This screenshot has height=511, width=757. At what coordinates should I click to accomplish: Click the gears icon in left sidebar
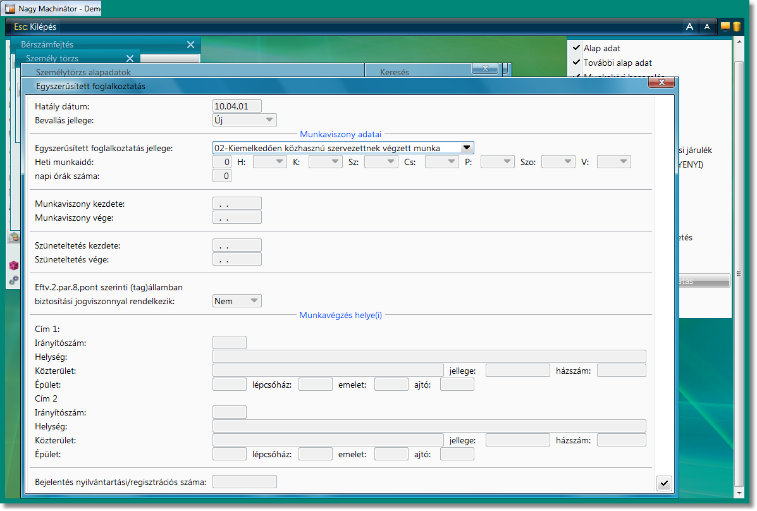pyautogui.click(x=13, y=280)
